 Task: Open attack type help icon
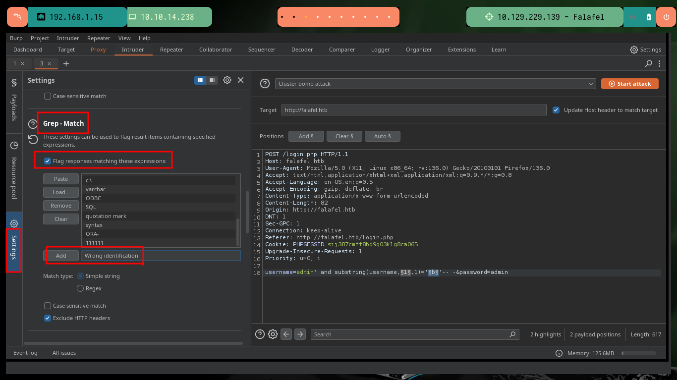pyautogui.click(x=265, y=84)
